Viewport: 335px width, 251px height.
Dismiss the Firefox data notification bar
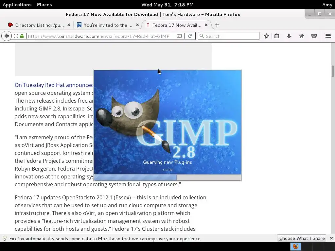point(331,238)
